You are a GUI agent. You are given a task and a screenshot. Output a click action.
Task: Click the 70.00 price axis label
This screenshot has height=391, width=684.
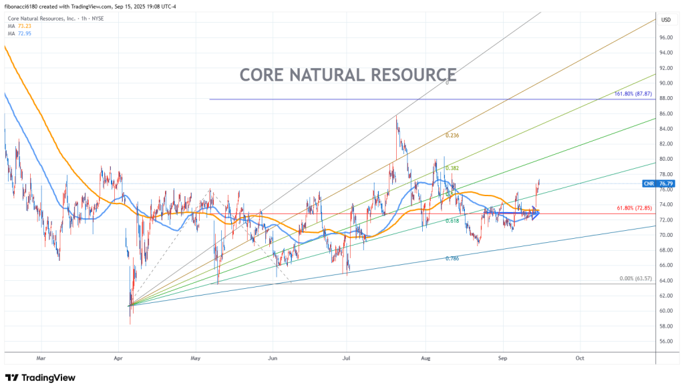pos(666,235)
